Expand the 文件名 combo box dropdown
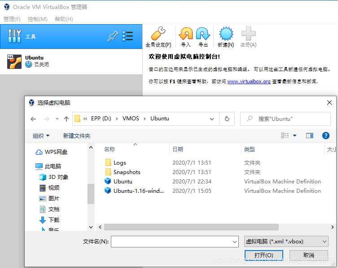Screen dimensions: 338x268 235,242
